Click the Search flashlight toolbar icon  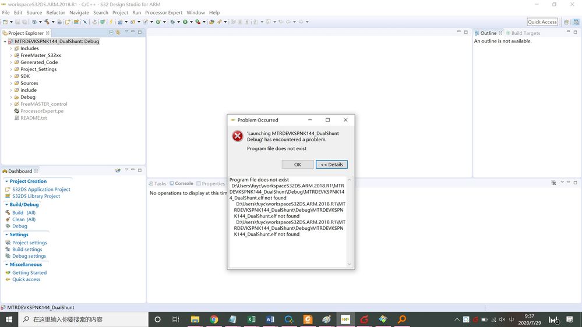point(220,22)
